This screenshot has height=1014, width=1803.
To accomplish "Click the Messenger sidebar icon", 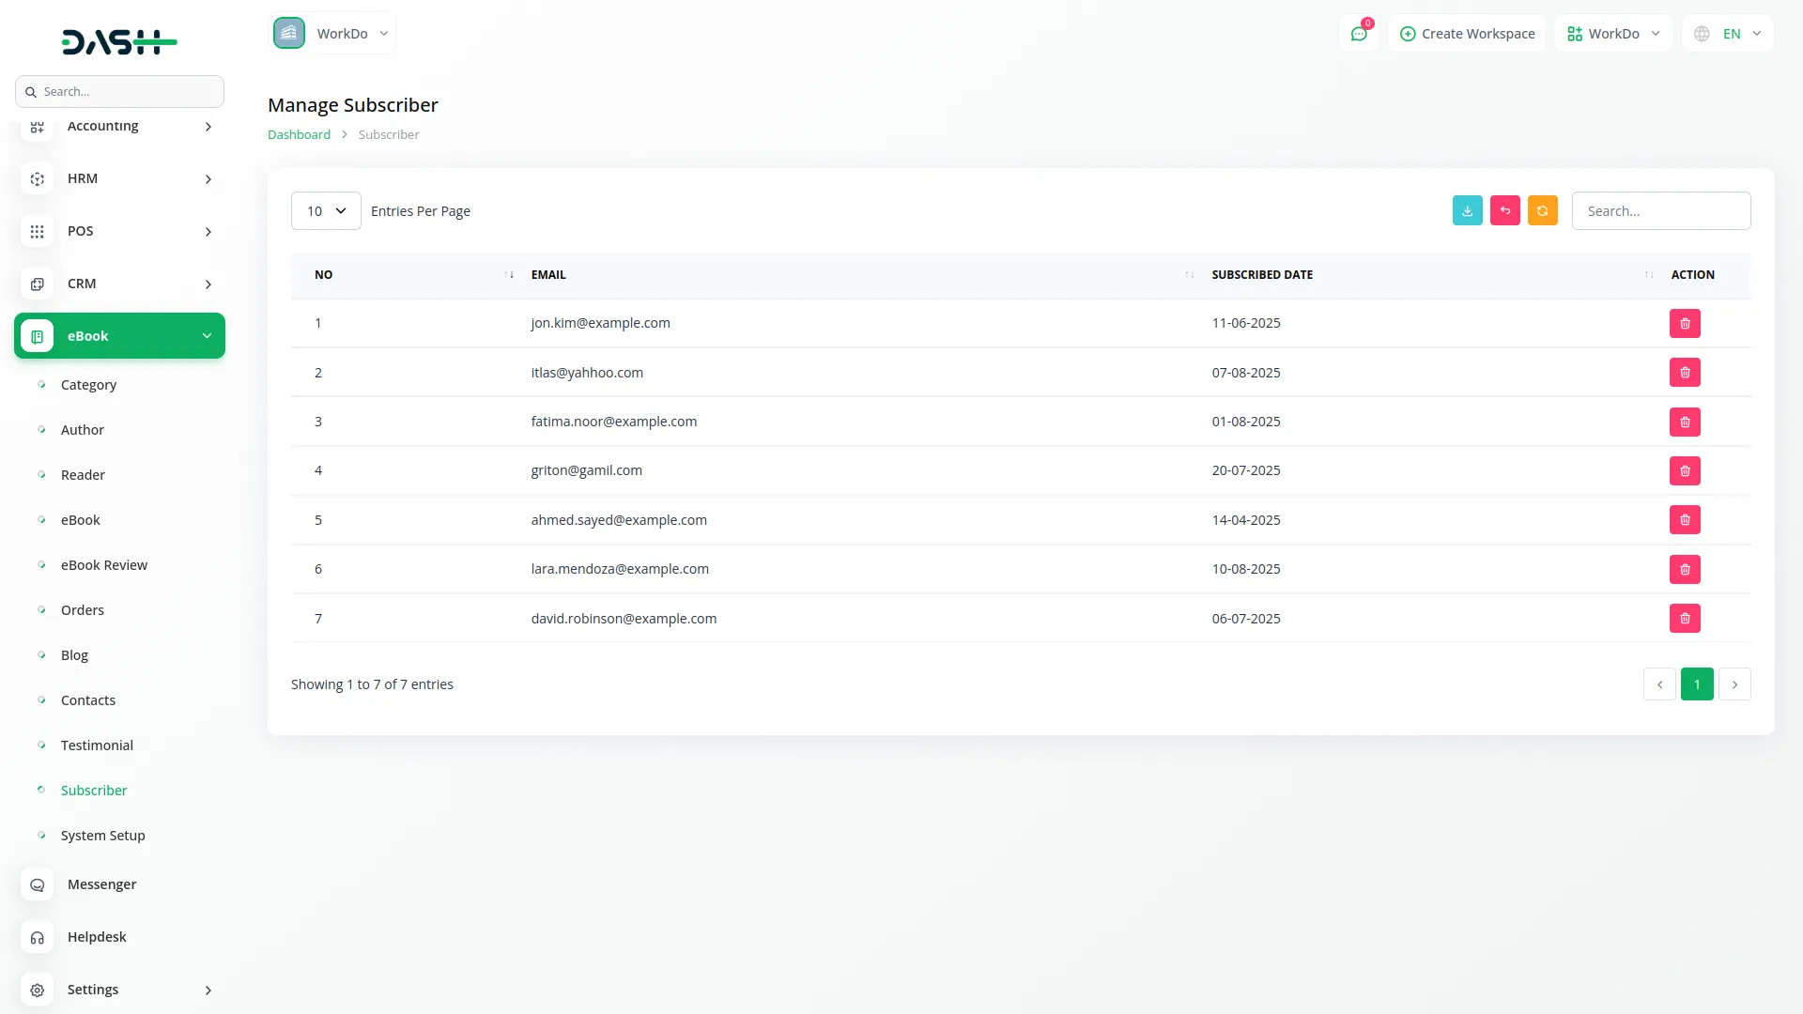I will 38,884.
